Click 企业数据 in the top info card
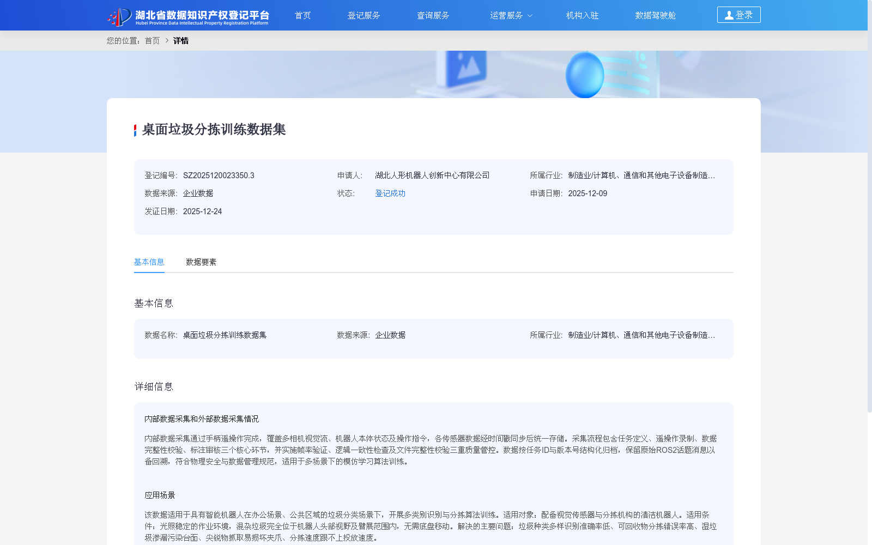 198,193
